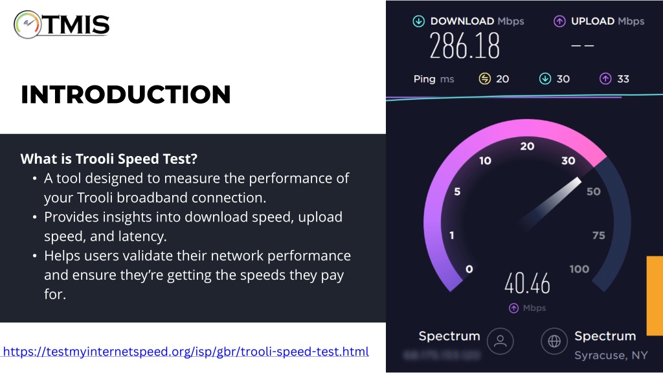Click the purple upload ping icon
The height and width of the screenshot is (373, 663).
pos(605,78)
